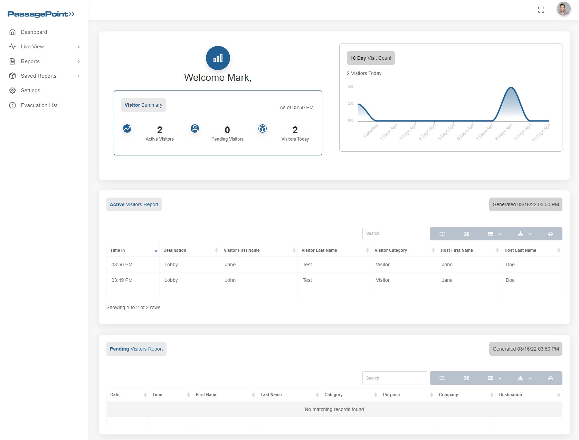
Task: Click print icon in Pending Visitors toolbar
Action: 550,378
